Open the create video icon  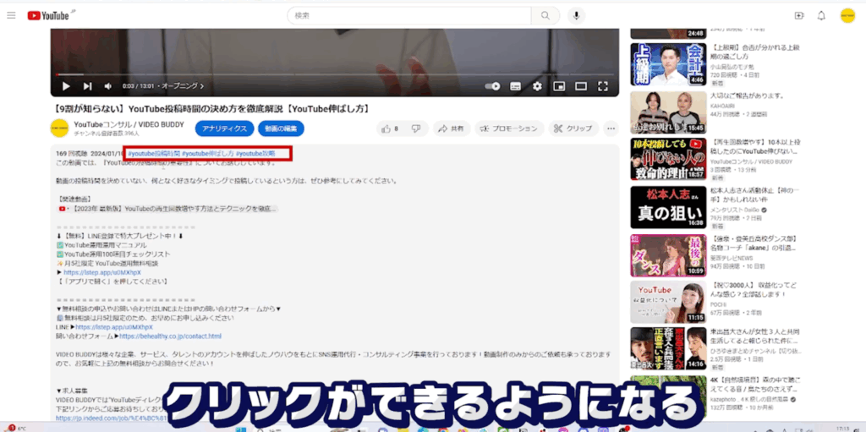799,16
